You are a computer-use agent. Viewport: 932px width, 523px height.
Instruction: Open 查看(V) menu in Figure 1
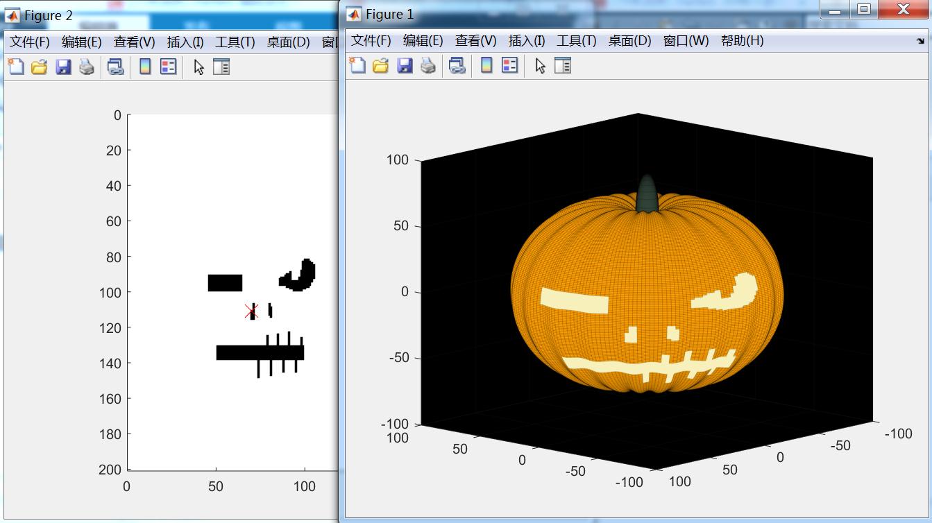pos(476,41)
